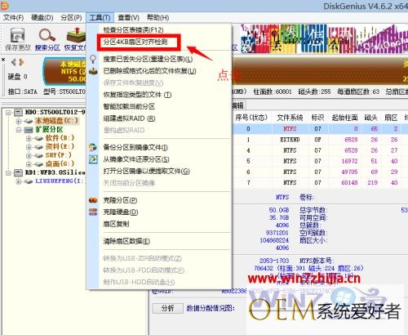
Task: Click the 分析 button
Action: coord(167,308)
